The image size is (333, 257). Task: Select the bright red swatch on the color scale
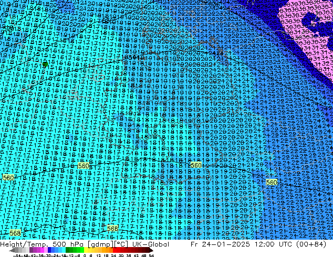tap(115, 250)
